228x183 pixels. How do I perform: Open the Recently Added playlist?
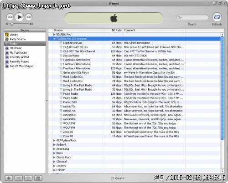pyautogui.click(x=25, y=57)
